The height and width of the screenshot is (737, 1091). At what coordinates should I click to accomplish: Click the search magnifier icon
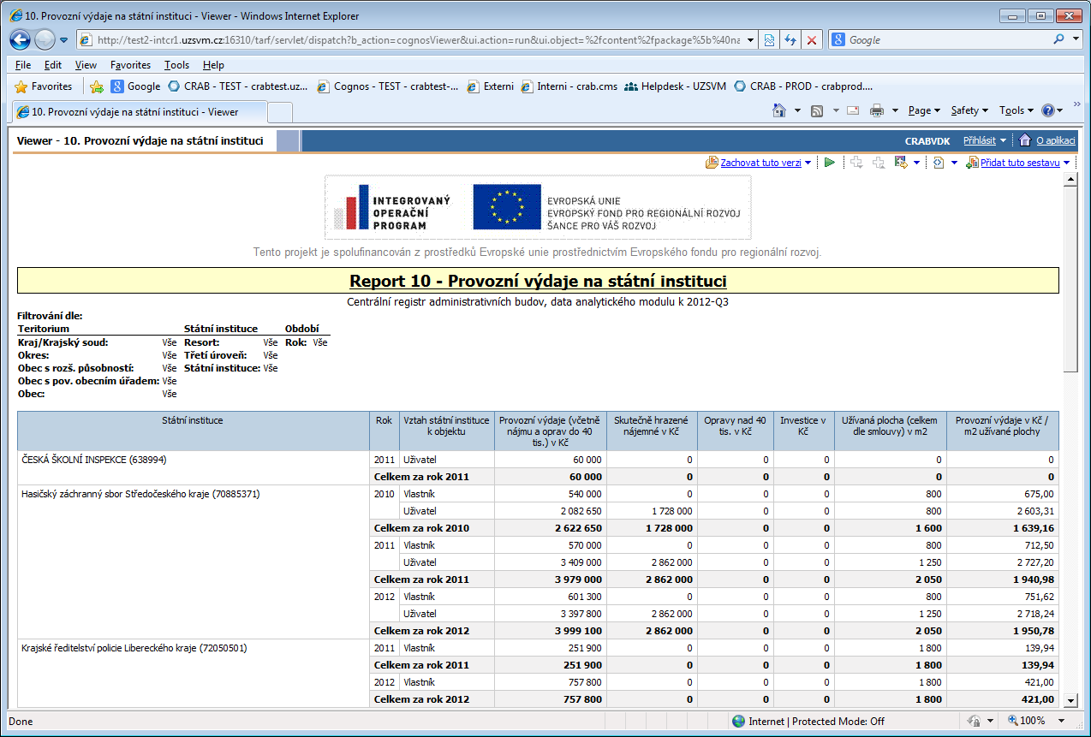[1060, 39]
